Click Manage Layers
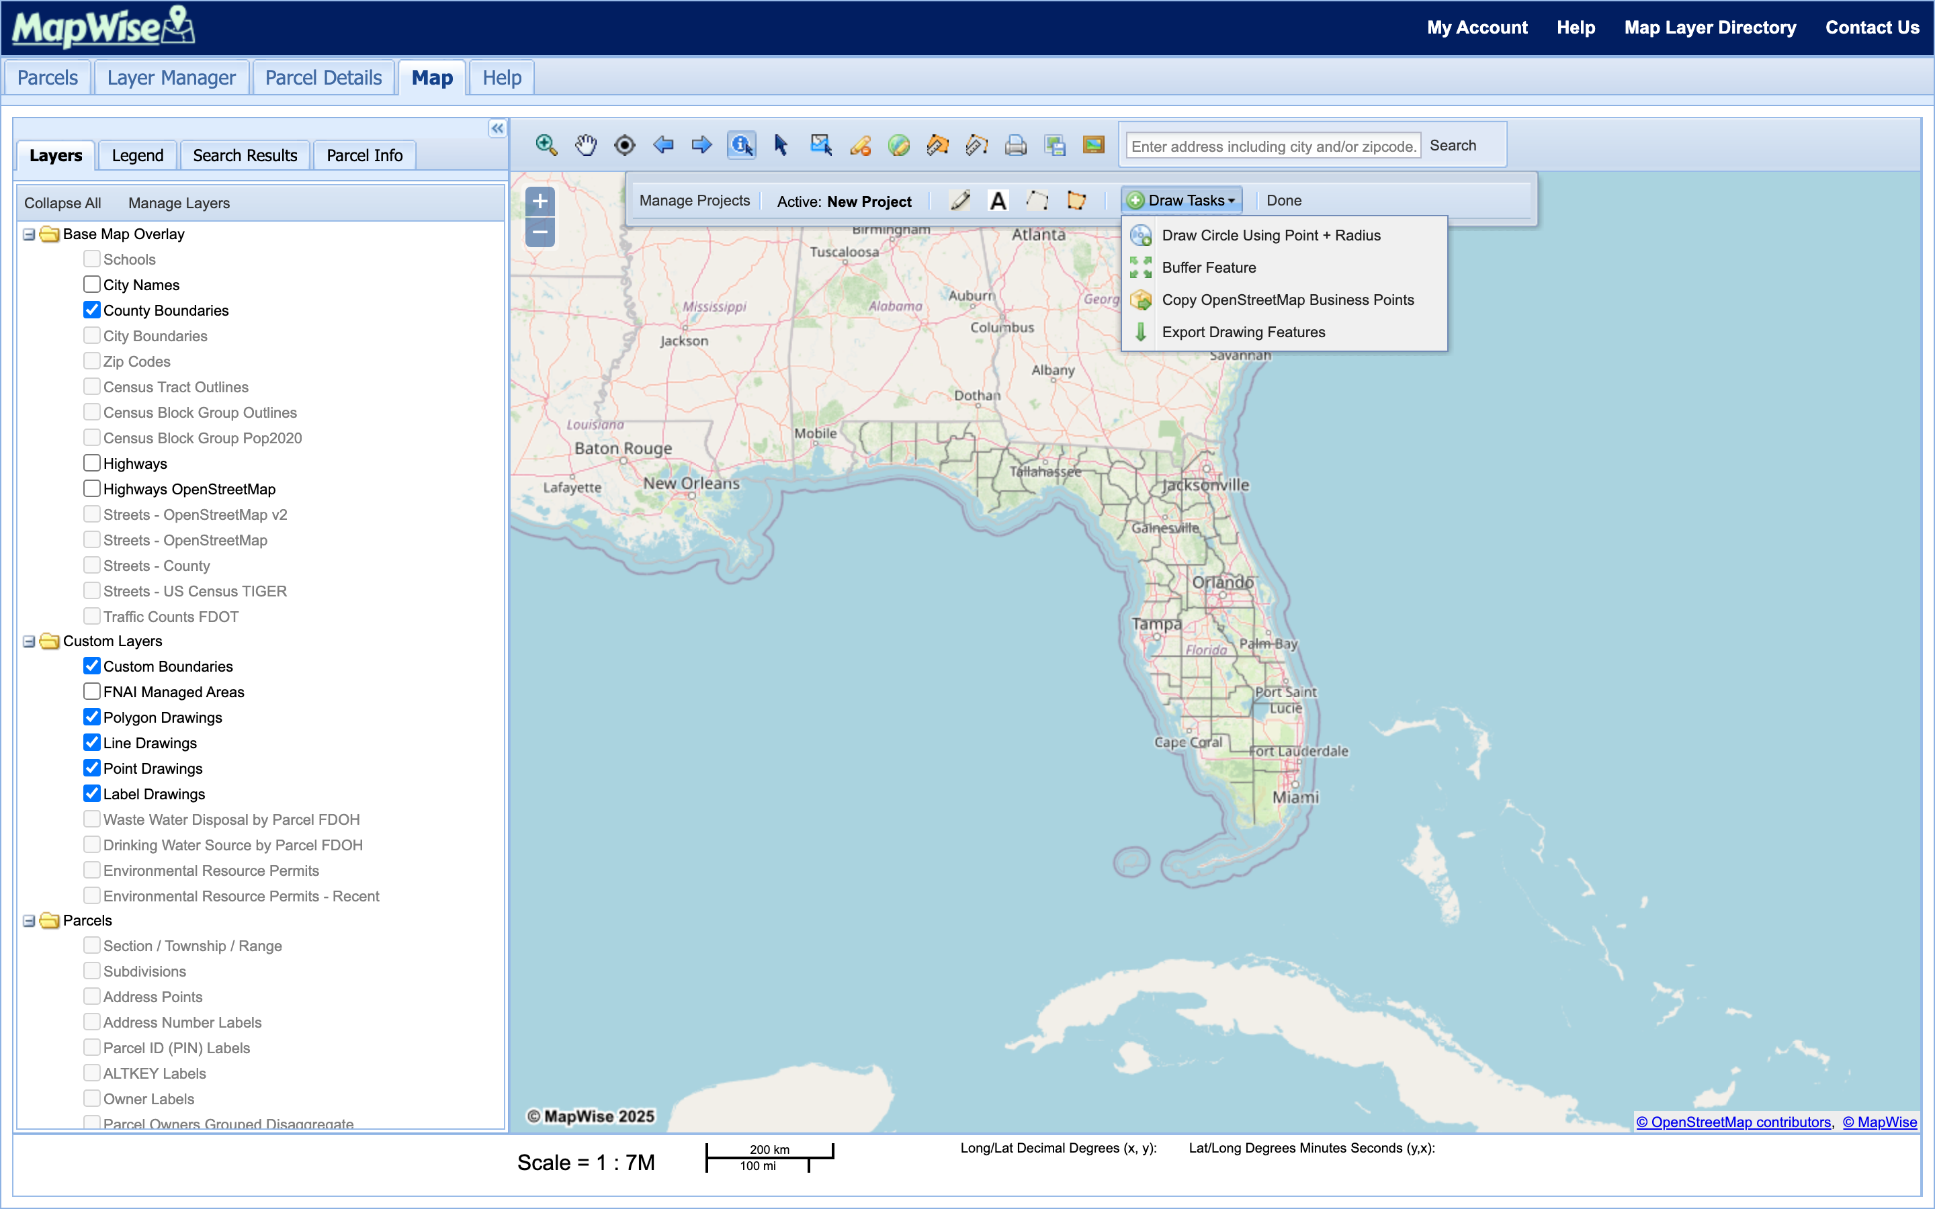This screenshot has height=1209, width=1935. [179, 203]
